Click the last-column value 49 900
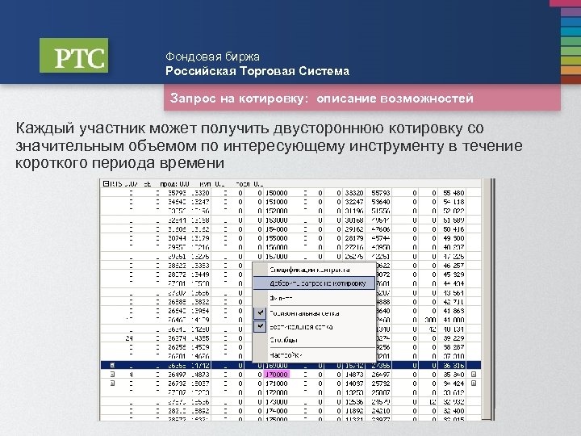 tap(454, 238)
